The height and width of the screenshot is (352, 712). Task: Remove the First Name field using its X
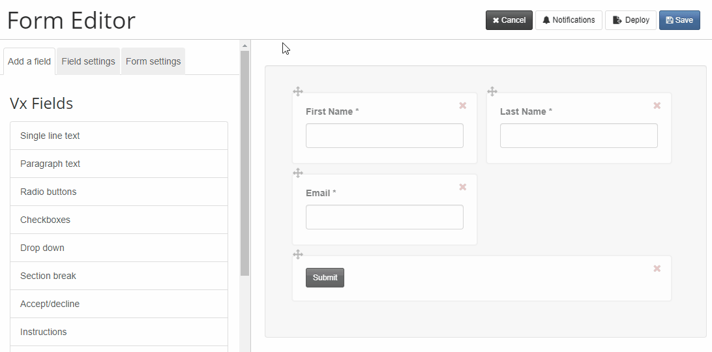click(x=463, y=106)
